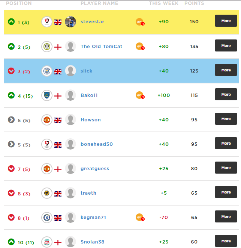Image resolution: width=241 pixels, height=248 pixels.
Task: Click kegman71's orange badge with red dot
Action: click(140, 217)
